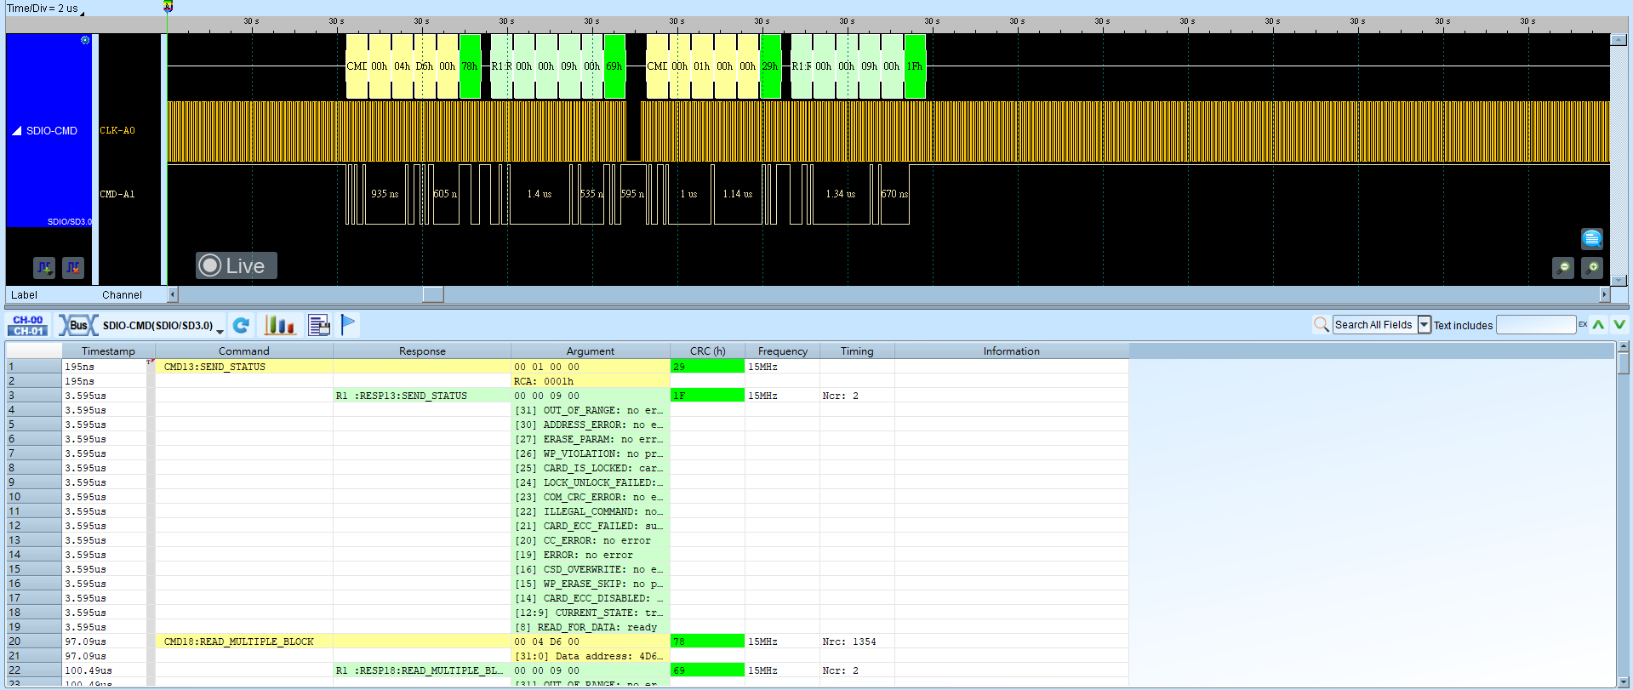The height and width of the screenshot is (690, 1633).
Task: Open the blue speech bubble report icon
Action: point(1592,238)
